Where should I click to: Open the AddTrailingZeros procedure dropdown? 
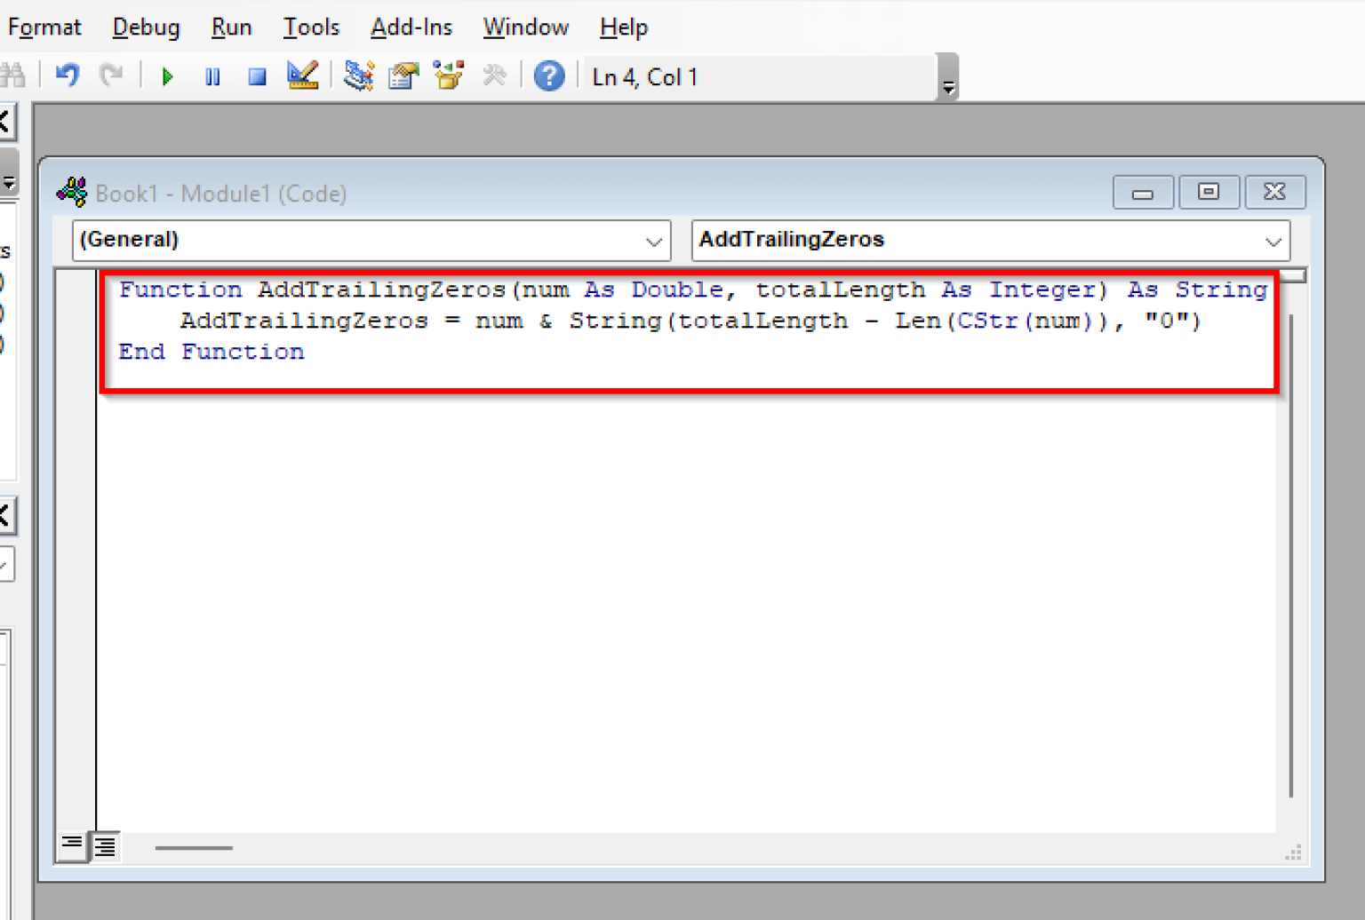coord(1273,242)
